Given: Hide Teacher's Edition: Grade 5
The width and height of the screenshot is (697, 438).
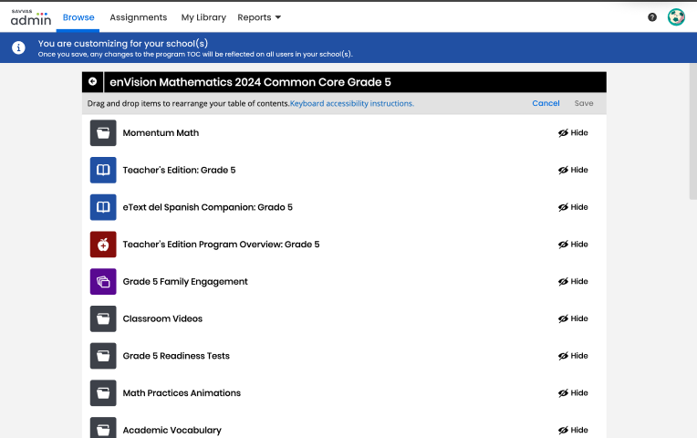Looking at the screenshot, I should coord(573,170).
